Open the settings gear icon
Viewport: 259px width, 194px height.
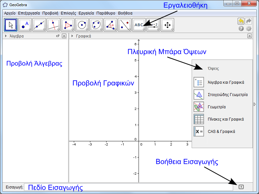tap(249, 28)
